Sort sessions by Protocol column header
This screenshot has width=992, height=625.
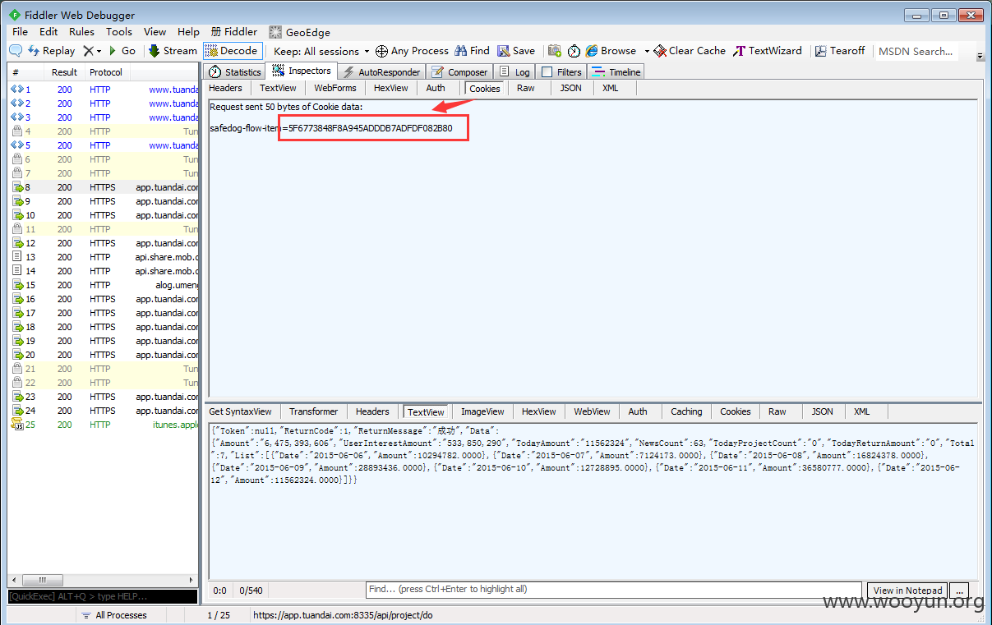pos(106,72)
